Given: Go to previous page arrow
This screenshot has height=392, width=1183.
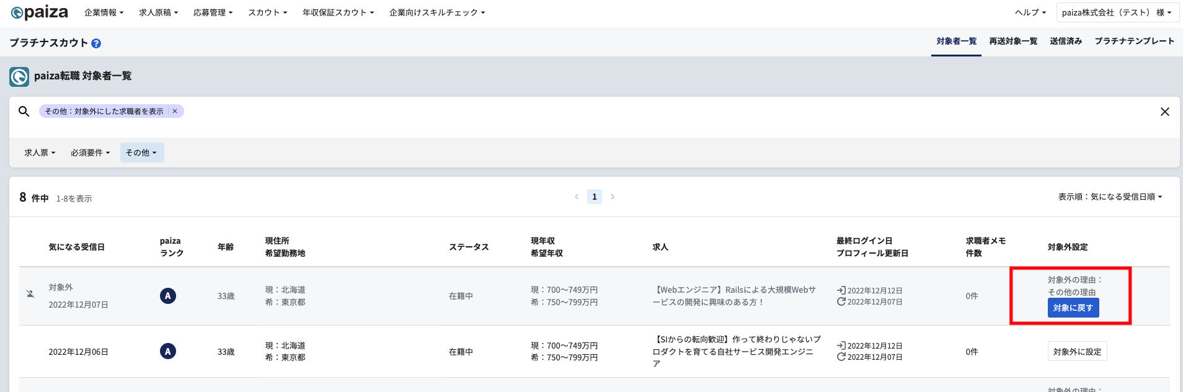Looking at the screenshot, I should click(x=577, y=197).
